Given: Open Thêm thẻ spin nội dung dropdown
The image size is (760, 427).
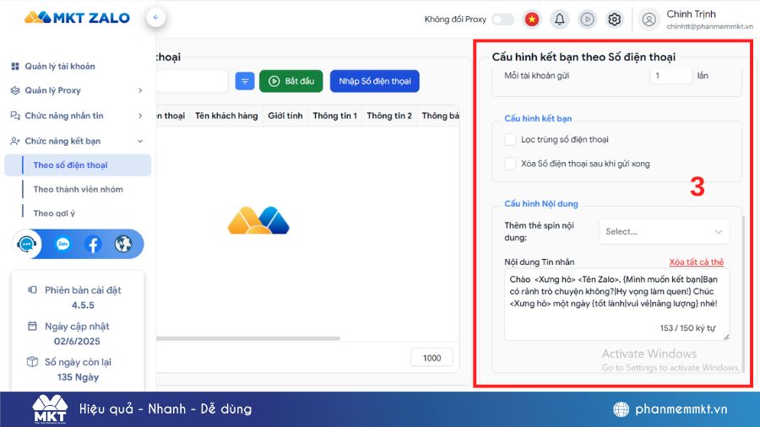Looking at the screenshot, I should [664, 231].
